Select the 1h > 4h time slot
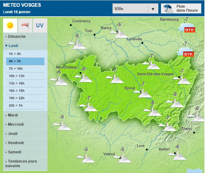The height and width of the screenshot is (173, 205). coord(15,54)
